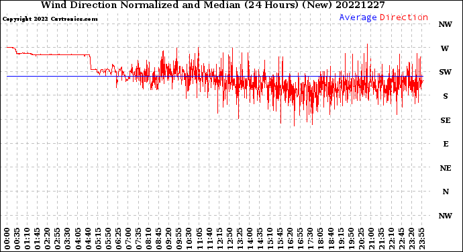Screen dimensions: 463x252
Task: Click the 'N' direction axis label
Action: pos(446,192)
